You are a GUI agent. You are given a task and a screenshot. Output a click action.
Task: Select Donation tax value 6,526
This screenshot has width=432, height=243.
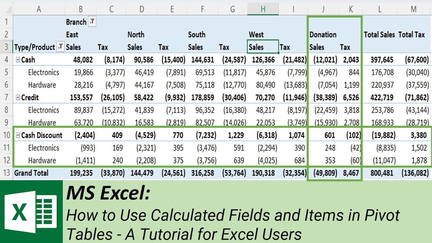(x=351, y=98)
